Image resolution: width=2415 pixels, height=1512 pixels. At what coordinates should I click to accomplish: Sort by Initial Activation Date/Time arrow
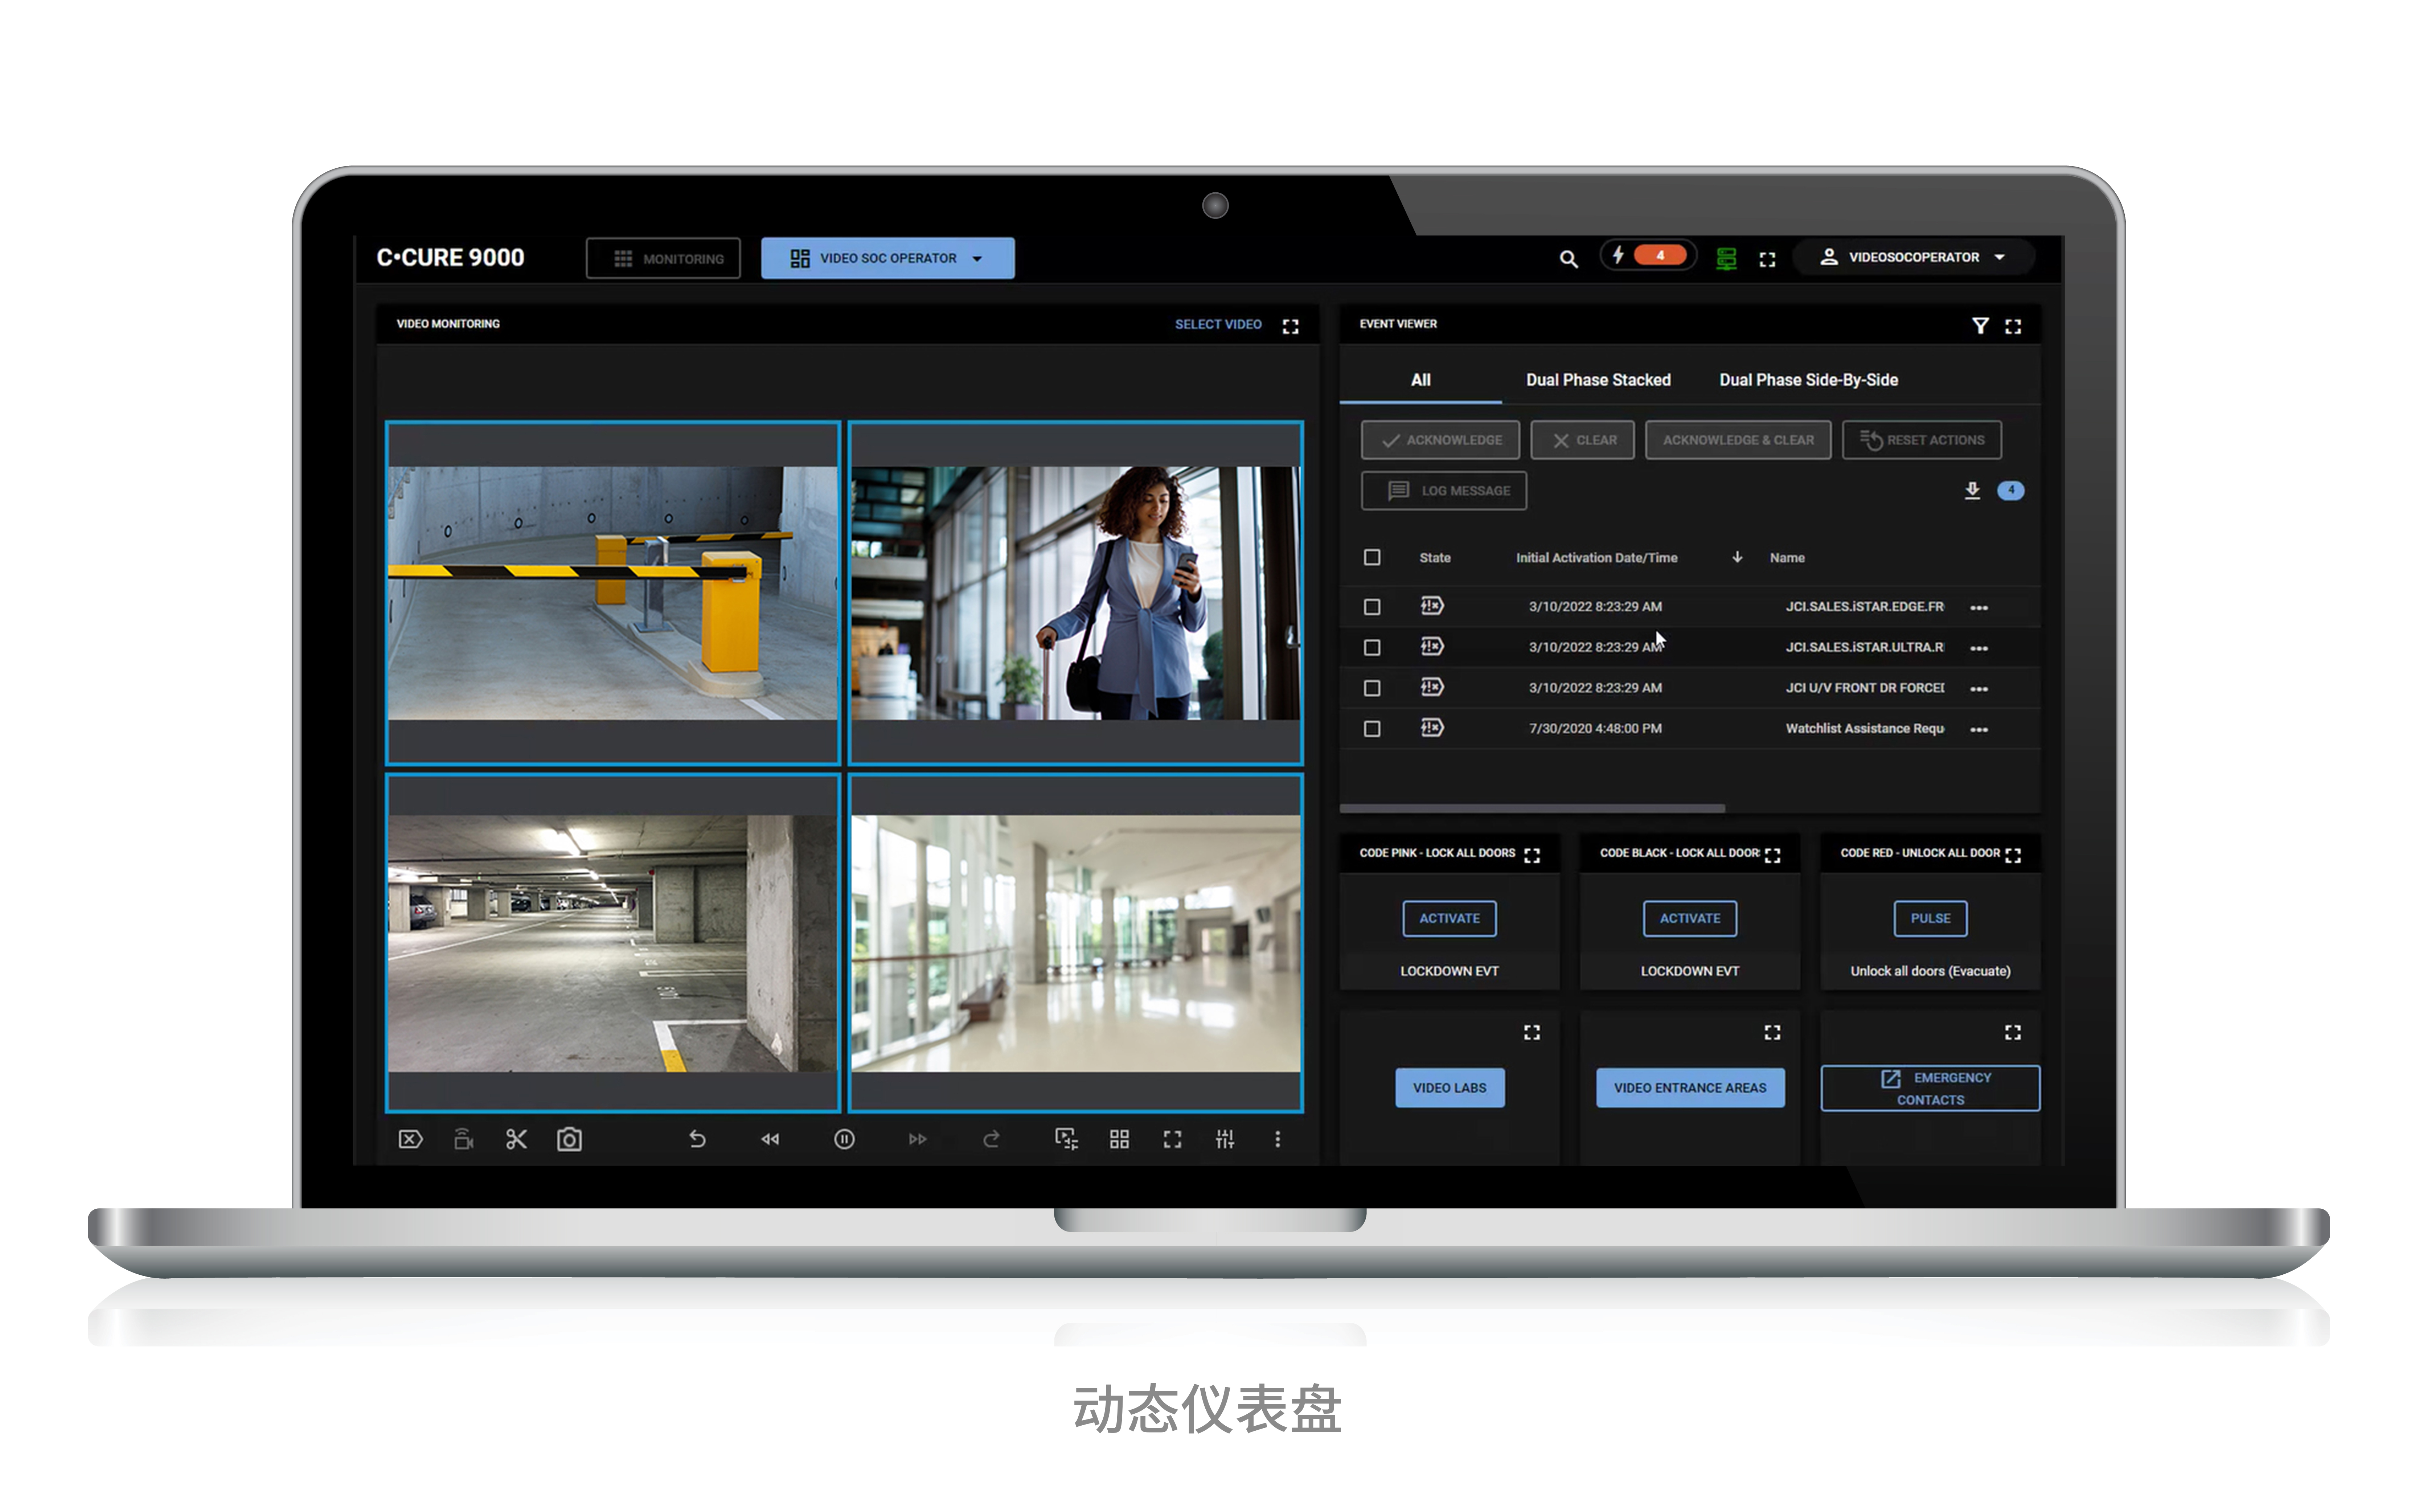point(1737,557)
